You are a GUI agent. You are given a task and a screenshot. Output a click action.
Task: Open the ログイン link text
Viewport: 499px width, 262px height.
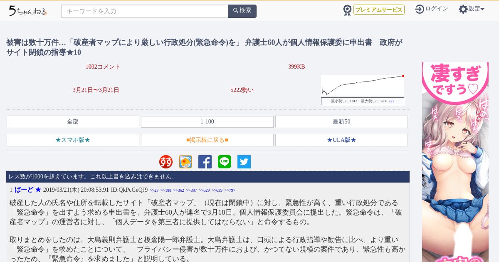point(437,9)
